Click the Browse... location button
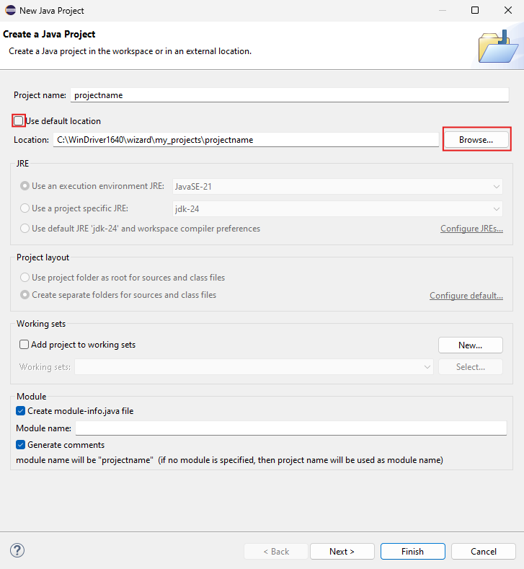 476,140
